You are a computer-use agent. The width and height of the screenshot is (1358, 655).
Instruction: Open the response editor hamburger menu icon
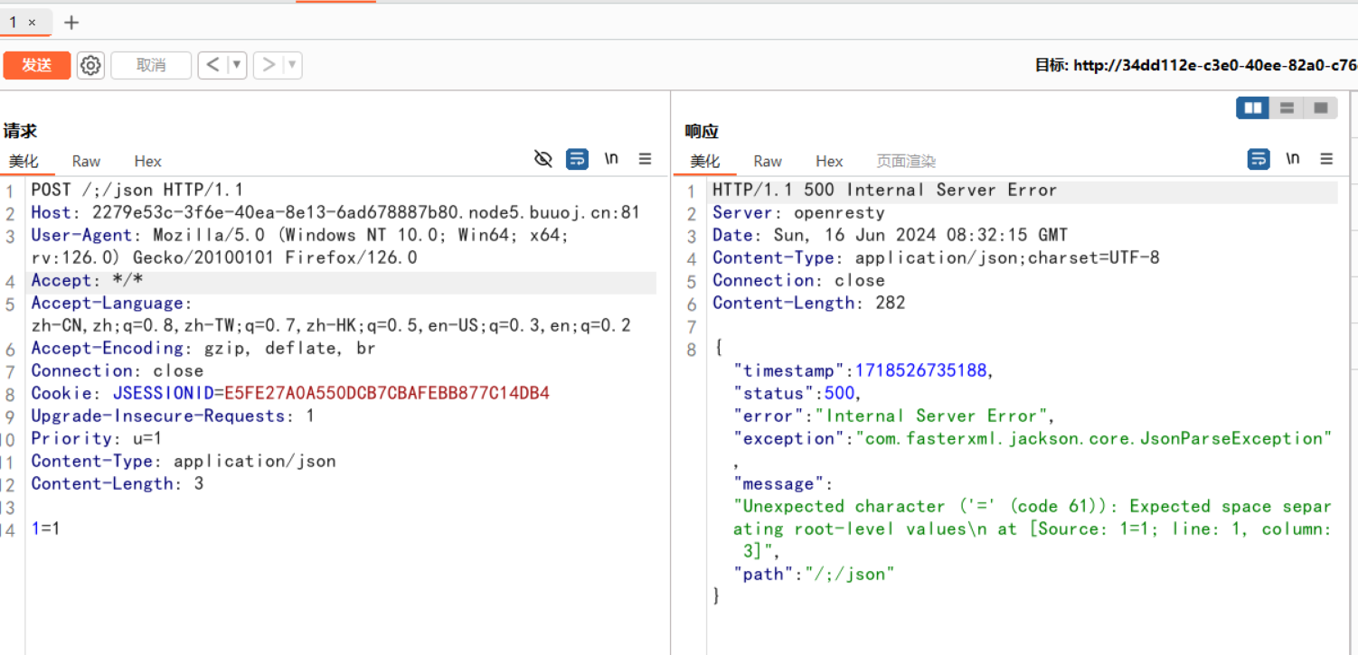[1325, 158]
